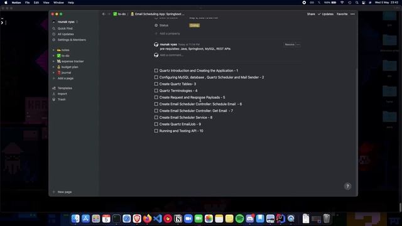Open Safari in the dock
The height and width of the screenshot is (226, 402).
[x=127, y=218]
